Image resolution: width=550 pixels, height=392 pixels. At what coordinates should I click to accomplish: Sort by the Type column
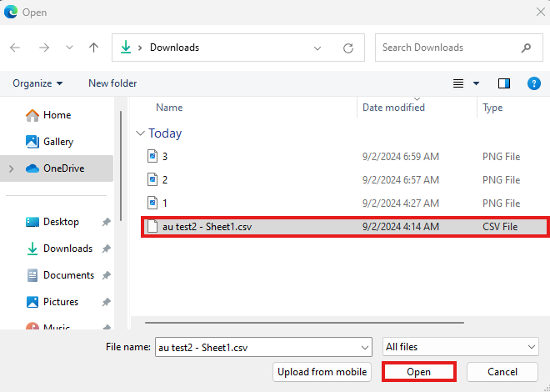[492, 108]
